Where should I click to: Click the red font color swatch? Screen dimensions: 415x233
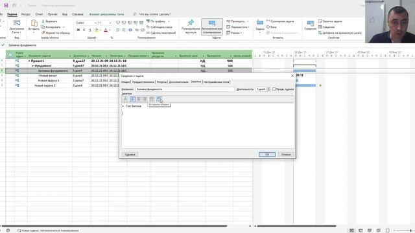106,30
